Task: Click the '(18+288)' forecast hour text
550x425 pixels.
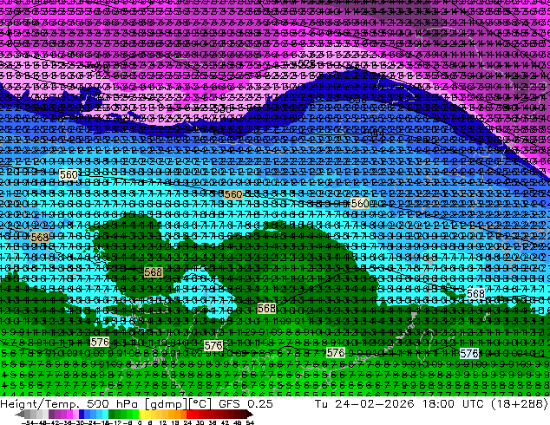Action: (520, 404)
